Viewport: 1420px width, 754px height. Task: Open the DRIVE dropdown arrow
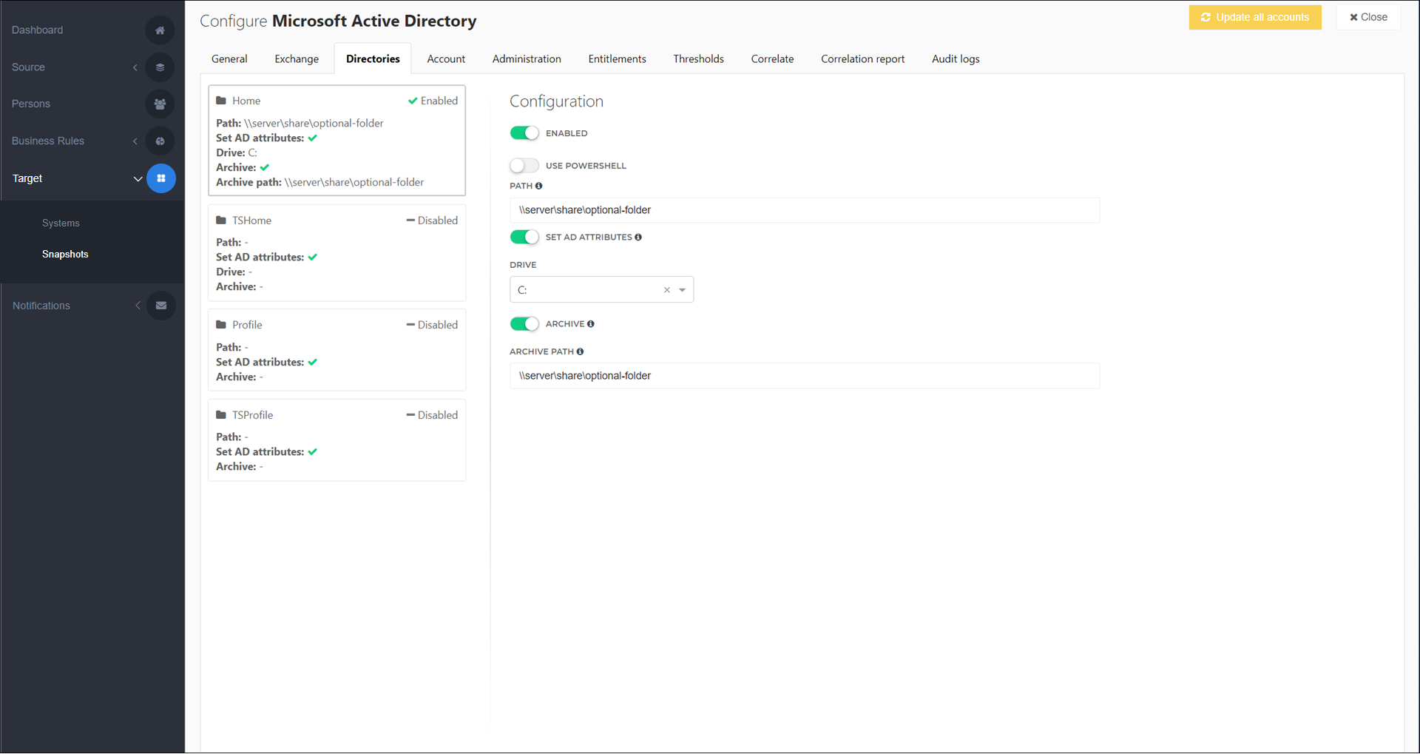pyautogui.click(x=683, y=290)
